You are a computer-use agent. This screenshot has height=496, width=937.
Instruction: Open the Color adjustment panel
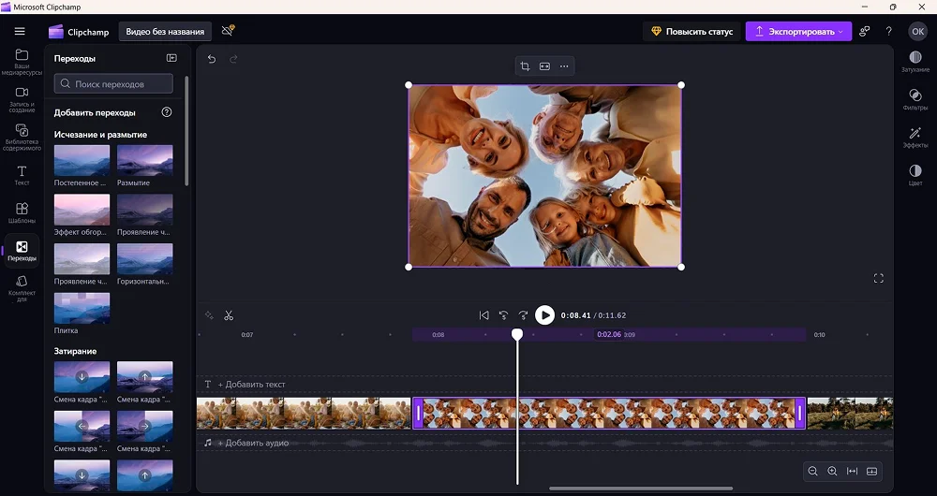pos(915,175)
